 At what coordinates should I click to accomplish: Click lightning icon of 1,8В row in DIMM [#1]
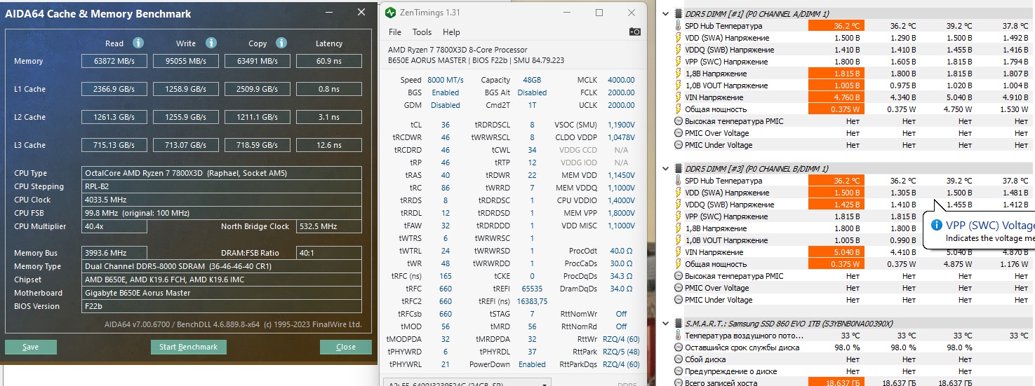coord(678,74)
